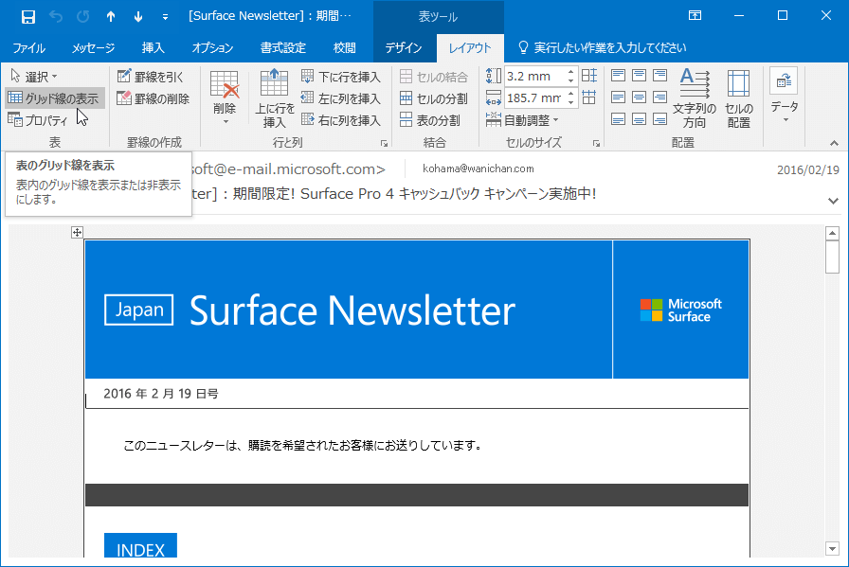Open the 選択 dropdown
The image size is (849, 567).
point(34,77)
